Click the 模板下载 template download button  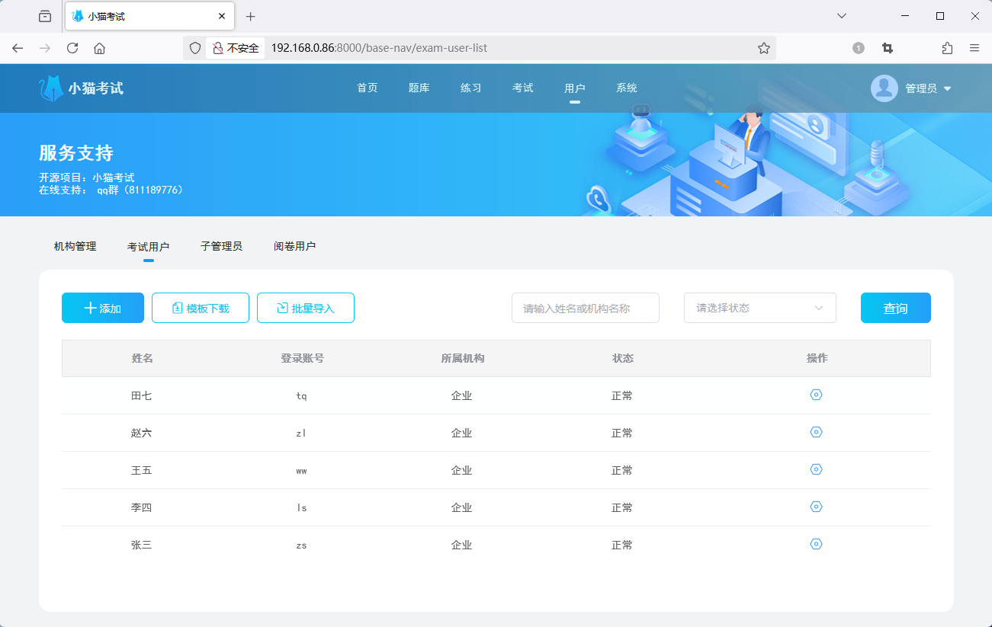(x=200, y=308)
